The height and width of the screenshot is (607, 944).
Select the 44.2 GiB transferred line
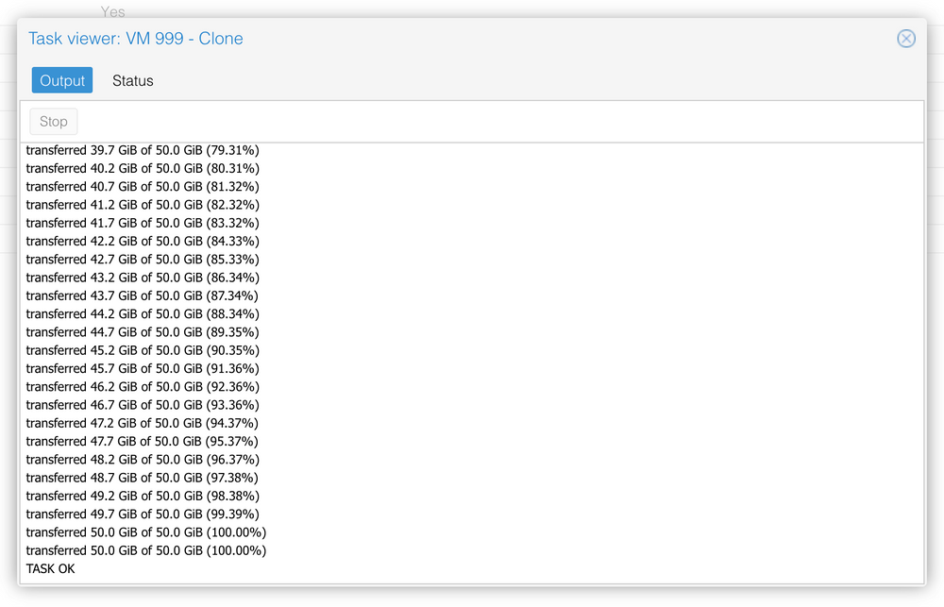143,313
